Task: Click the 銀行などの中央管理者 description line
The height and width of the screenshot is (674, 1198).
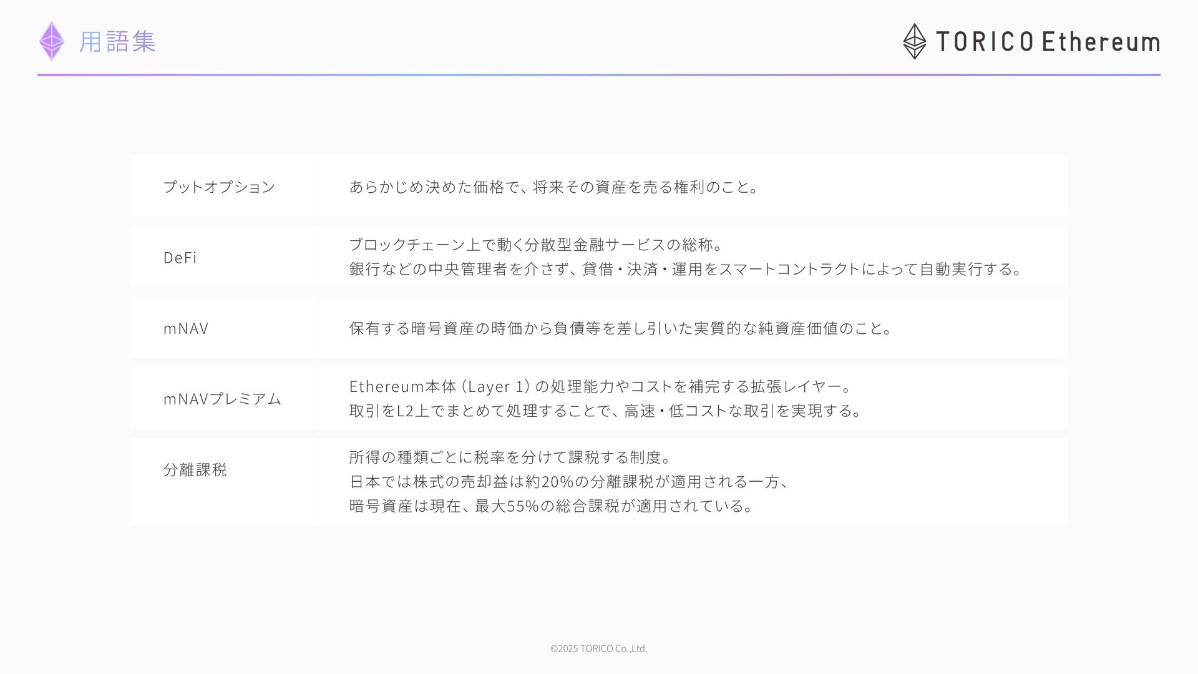Action: 685,269
